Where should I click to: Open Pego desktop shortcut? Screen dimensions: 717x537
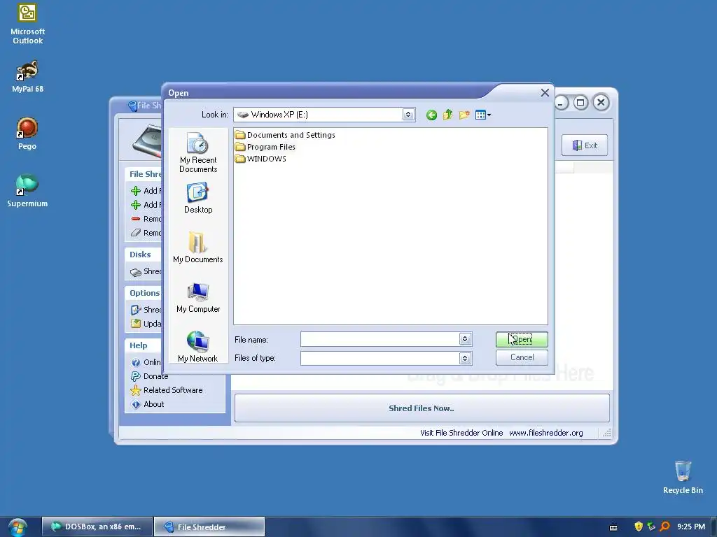(x=27, y=134)
